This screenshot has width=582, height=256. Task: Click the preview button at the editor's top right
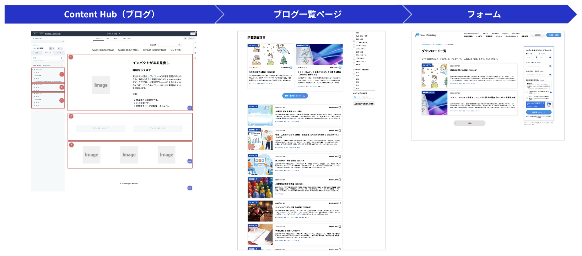(x=192, y=38)
